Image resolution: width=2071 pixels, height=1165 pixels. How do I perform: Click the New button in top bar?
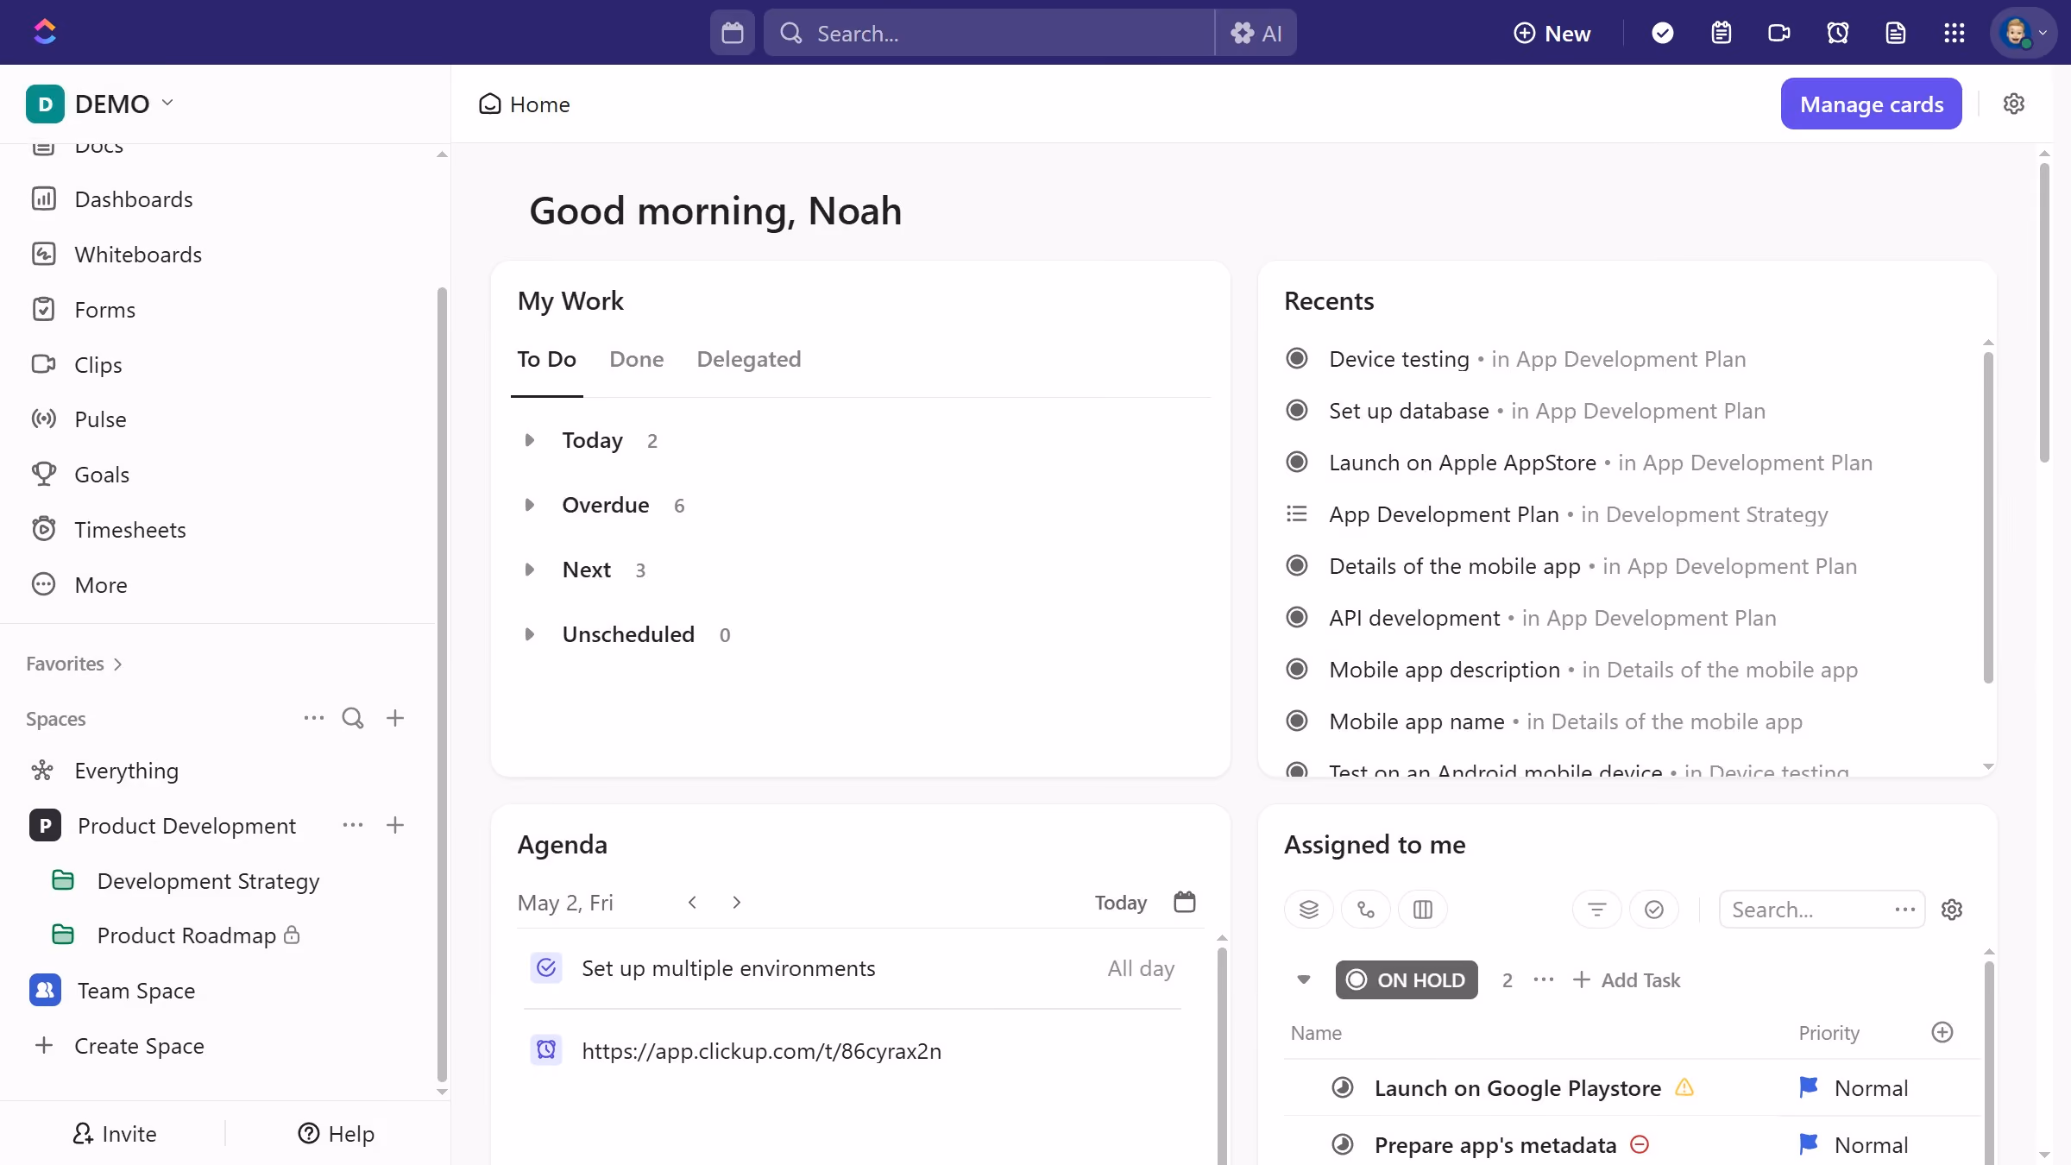coord(1552,33)
